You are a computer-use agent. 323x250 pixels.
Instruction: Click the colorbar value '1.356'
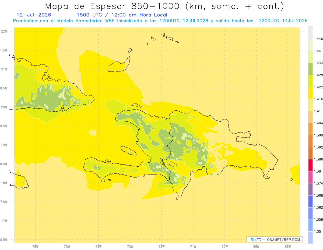point(318,220)
